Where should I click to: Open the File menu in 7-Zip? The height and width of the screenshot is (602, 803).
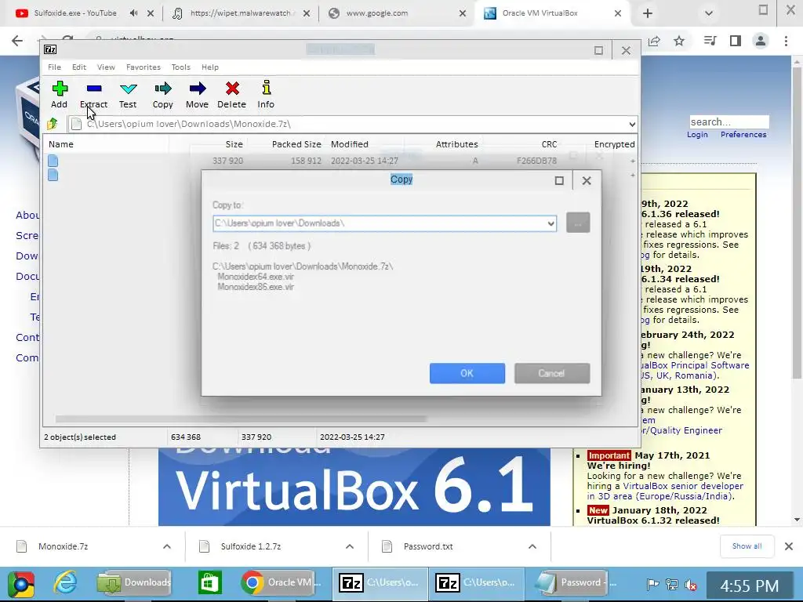54,67
